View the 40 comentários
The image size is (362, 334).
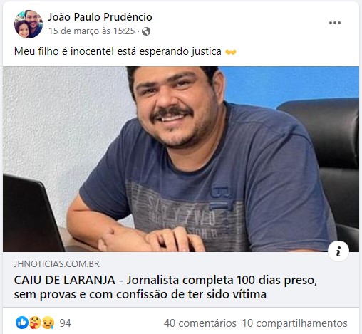[x=200, y=323]
